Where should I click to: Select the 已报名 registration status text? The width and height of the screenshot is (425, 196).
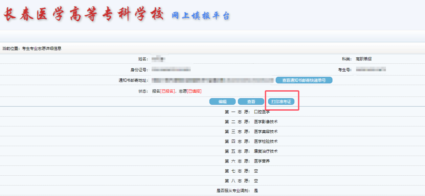(168, 91)
